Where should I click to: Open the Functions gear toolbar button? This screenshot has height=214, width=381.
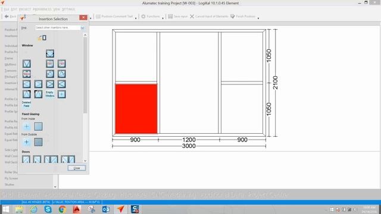pyautogui.click(x=151, y=17)
